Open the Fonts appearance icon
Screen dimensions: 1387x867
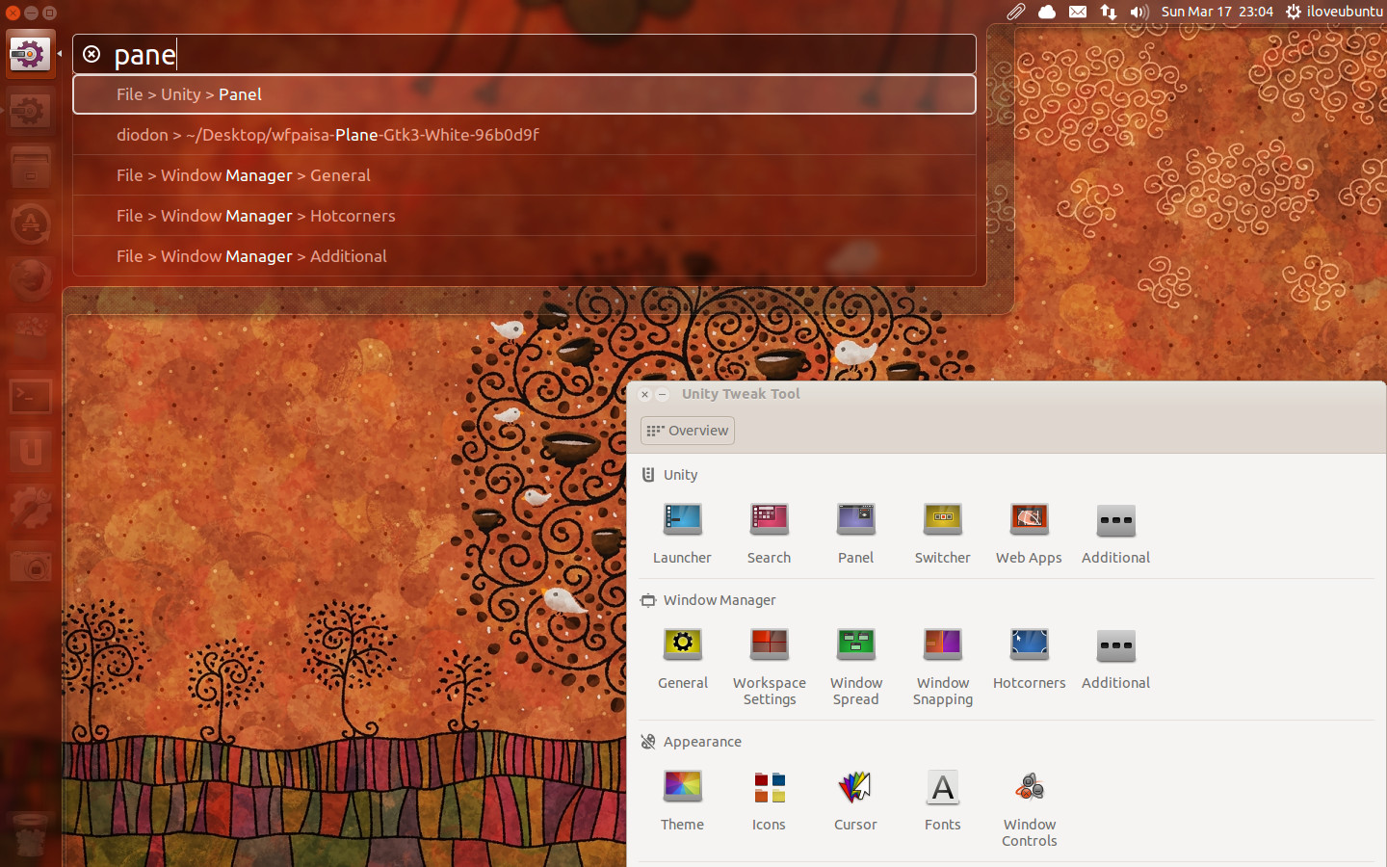coord(942,788)
